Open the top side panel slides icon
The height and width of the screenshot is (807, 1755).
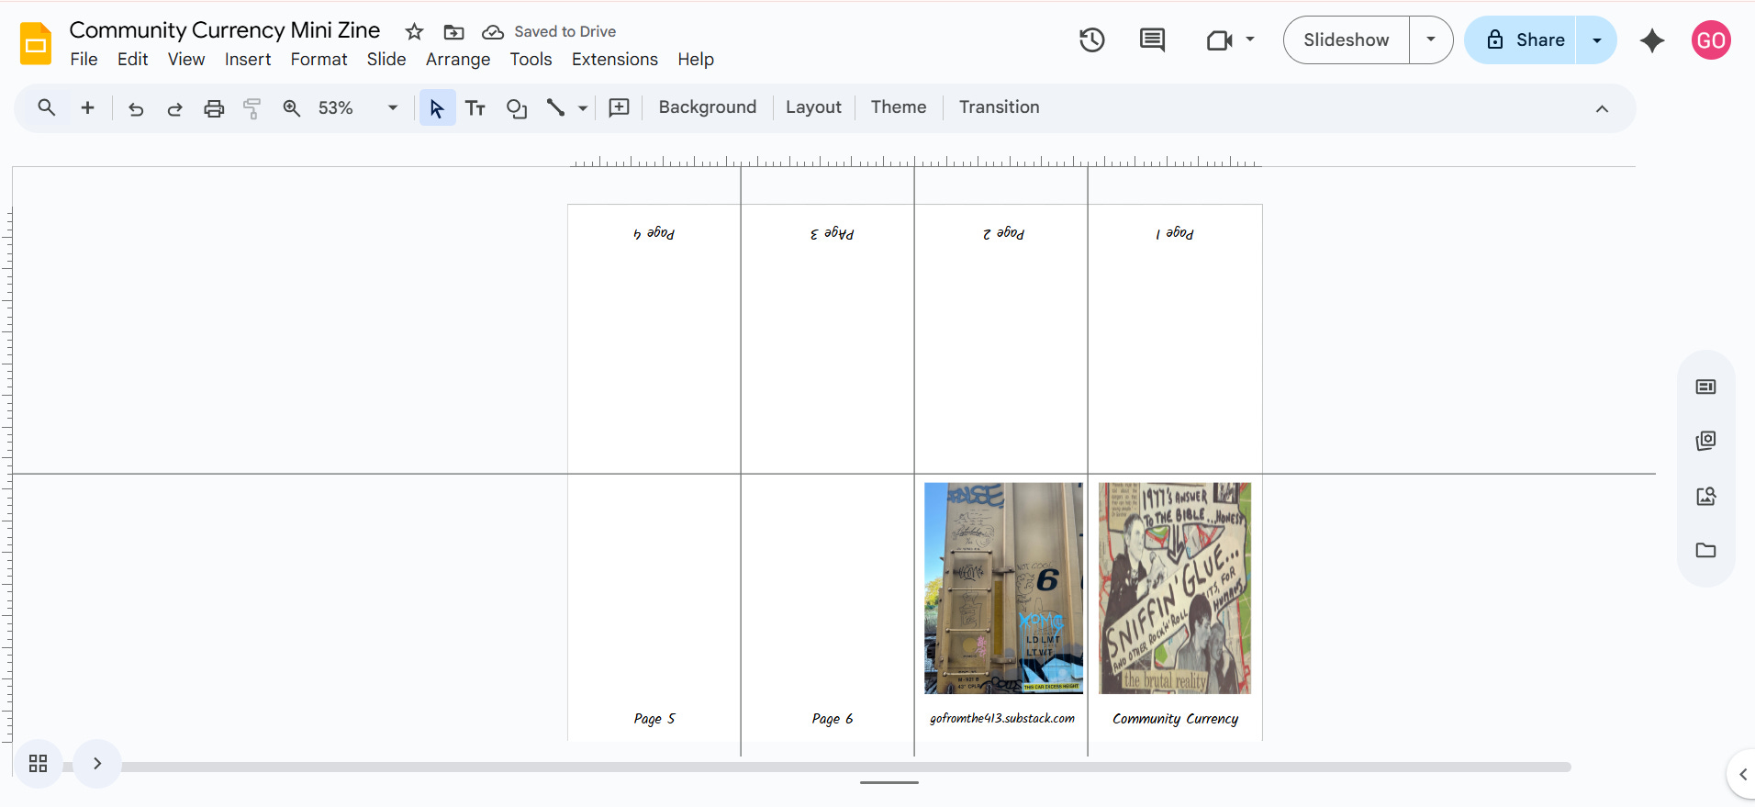coord(1705,387)
